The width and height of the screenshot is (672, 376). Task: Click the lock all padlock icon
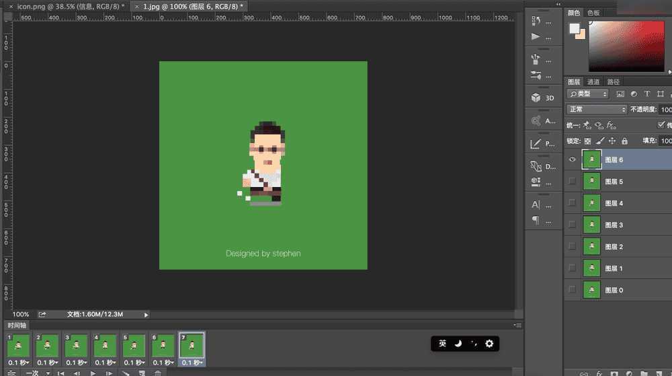(624, 141)
